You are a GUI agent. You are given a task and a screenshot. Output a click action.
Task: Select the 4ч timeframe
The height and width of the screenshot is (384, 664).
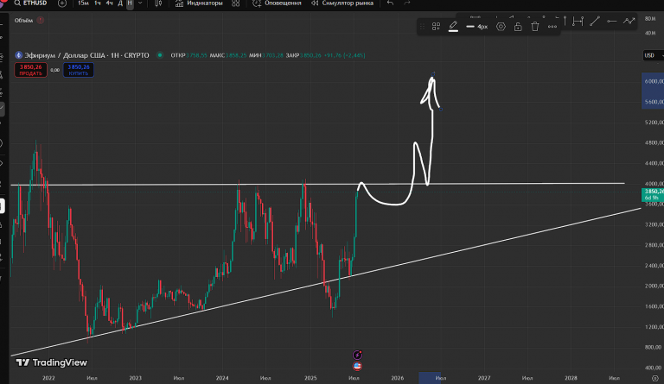(x=109, y=3)
